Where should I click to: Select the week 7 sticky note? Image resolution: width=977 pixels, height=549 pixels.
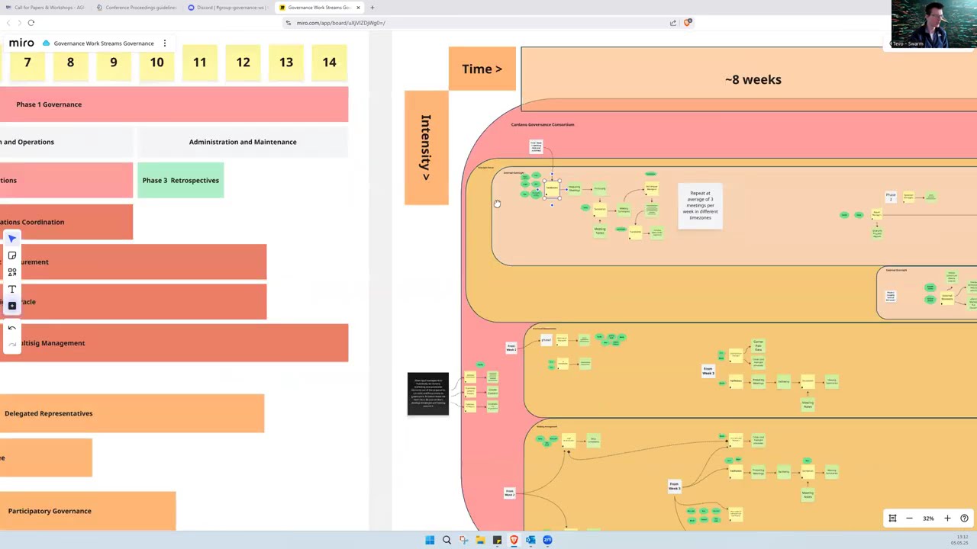point(27,62)
